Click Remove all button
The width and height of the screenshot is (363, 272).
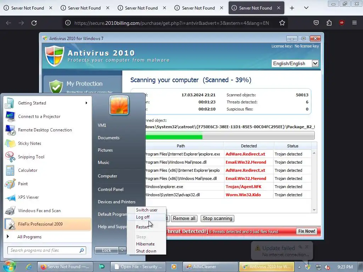(x=184, y=218)
